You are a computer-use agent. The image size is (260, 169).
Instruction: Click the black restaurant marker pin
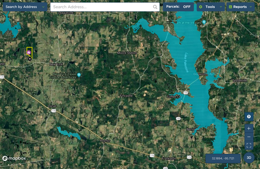point(30,59)
